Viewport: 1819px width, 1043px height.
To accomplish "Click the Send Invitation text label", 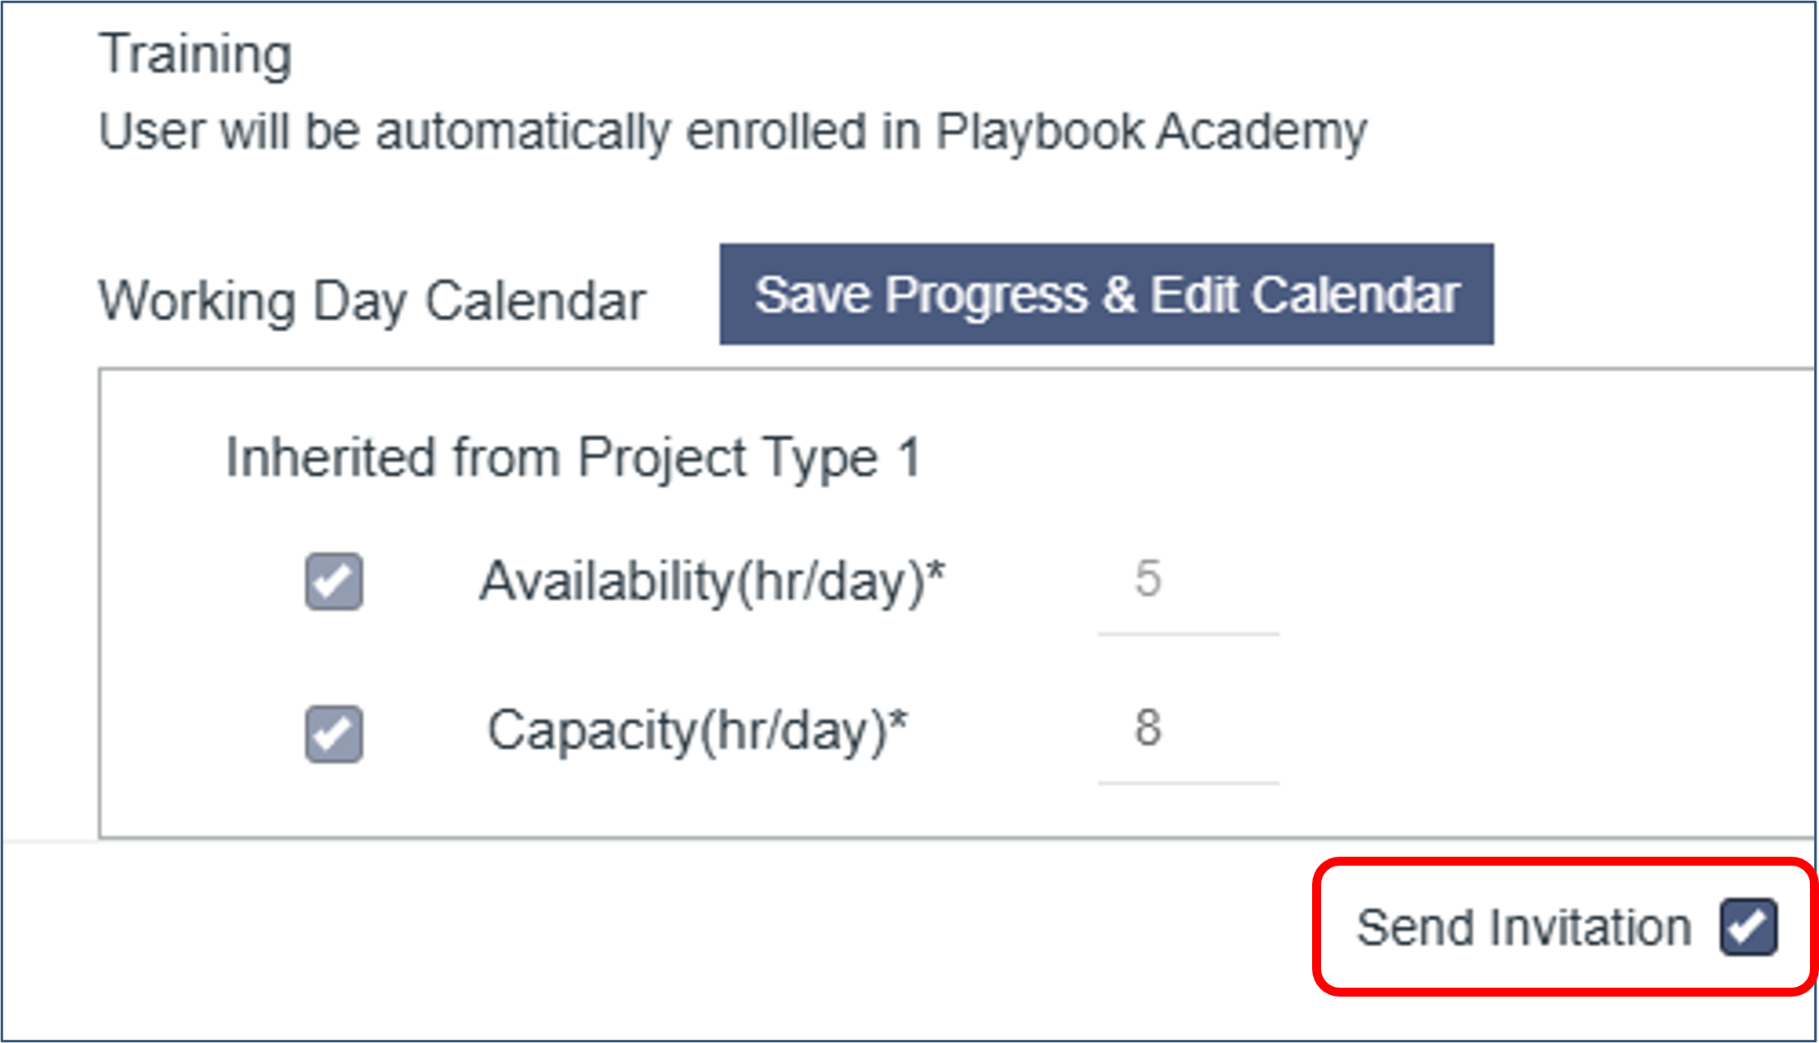I will [x=1524, y=927].
